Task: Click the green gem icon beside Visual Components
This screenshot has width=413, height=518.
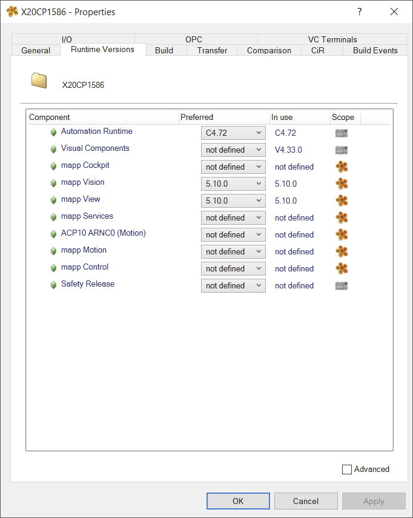Action: (x=53, y=149)
